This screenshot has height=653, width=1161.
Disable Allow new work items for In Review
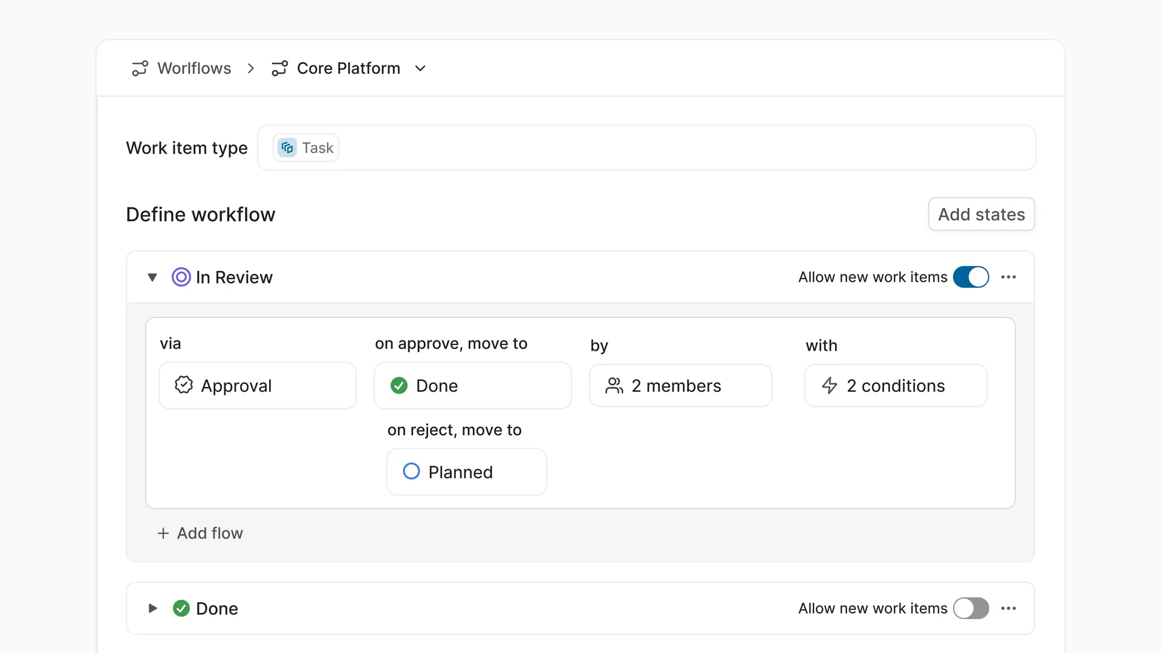point(971,277)
